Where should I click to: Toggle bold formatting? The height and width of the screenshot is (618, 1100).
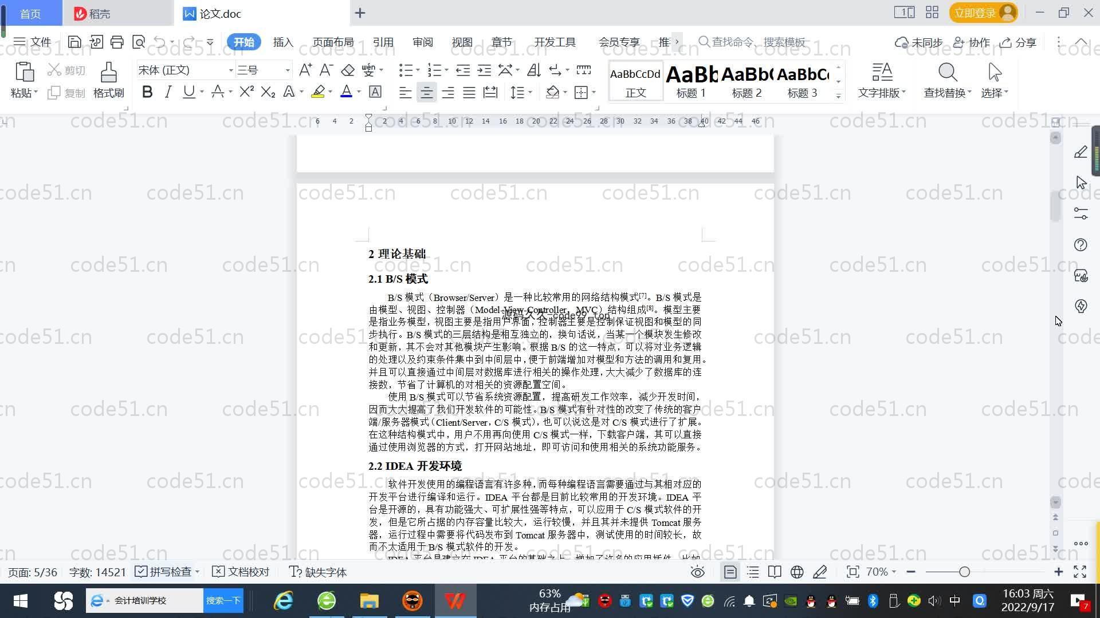(147, 92)
